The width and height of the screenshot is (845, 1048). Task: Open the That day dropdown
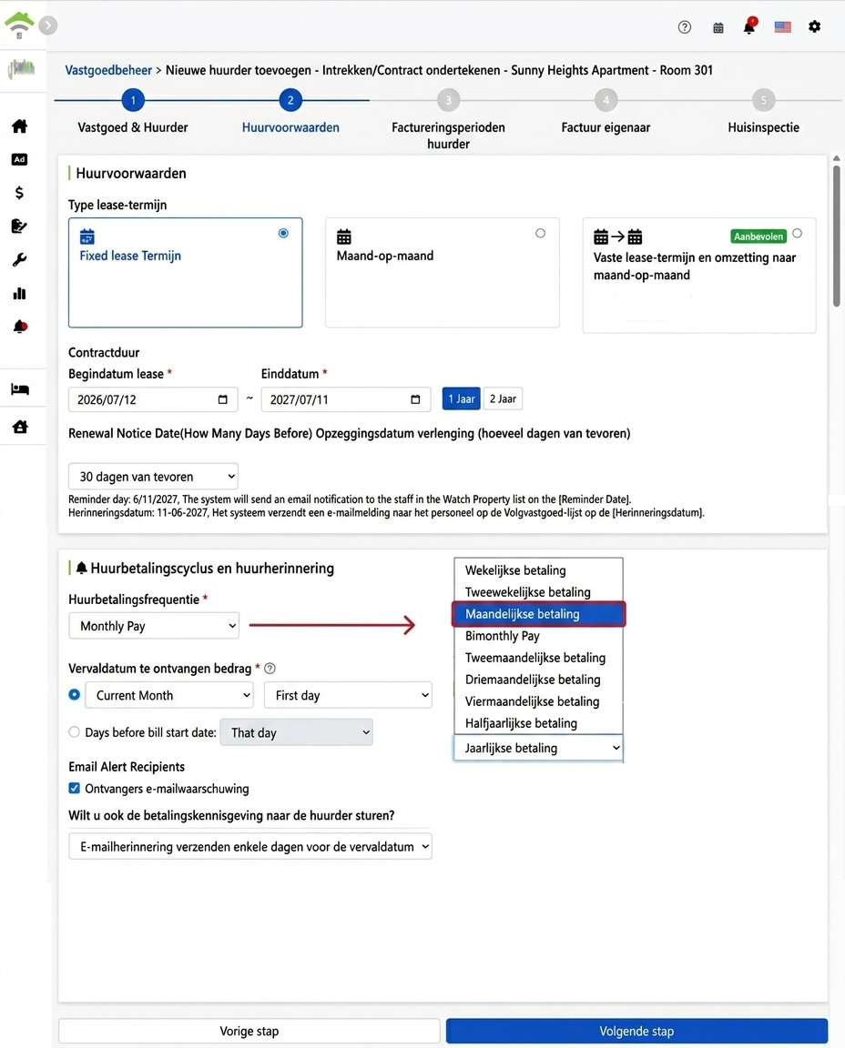click(x=296, y=732)
